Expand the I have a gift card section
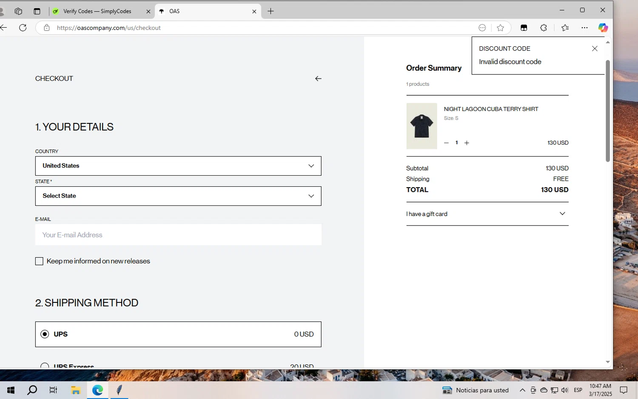The image size is (638, 399). tap(487, 214)
